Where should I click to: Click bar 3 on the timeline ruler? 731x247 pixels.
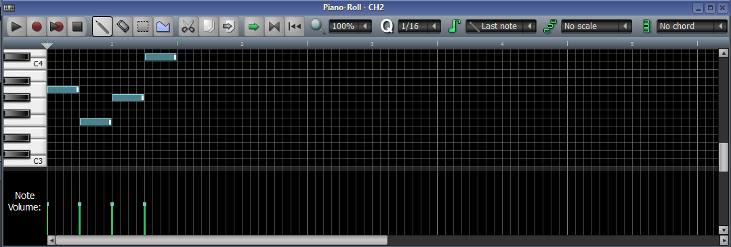tap(372, 44)
